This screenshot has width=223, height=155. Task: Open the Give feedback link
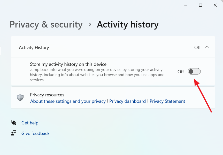35,133
